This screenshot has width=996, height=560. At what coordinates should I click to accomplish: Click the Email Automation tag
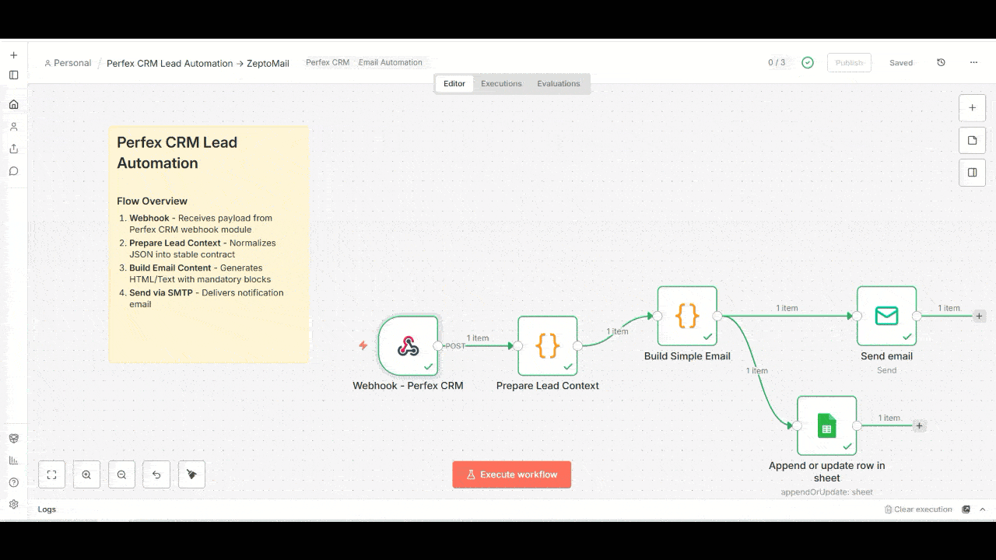point(391,62)
